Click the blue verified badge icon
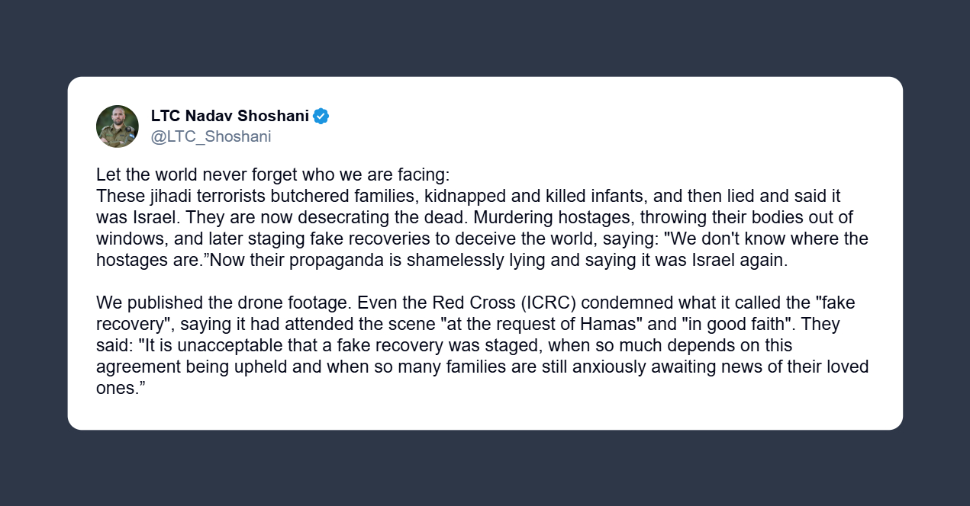 tap(321, 116)
